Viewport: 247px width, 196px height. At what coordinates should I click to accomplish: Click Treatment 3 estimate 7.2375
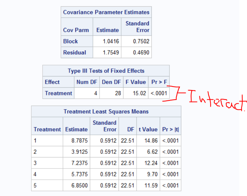[x=79, y=163]
